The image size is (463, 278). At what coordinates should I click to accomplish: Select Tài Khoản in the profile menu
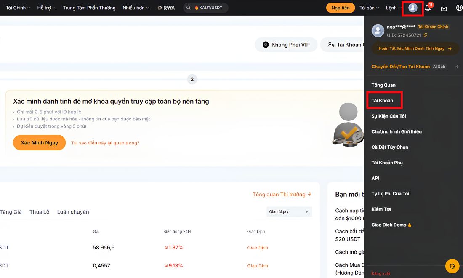(x=382, y=100)
